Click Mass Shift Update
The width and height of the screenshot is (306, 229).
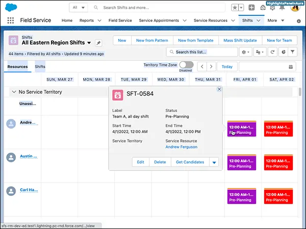[x=240, y=41]
